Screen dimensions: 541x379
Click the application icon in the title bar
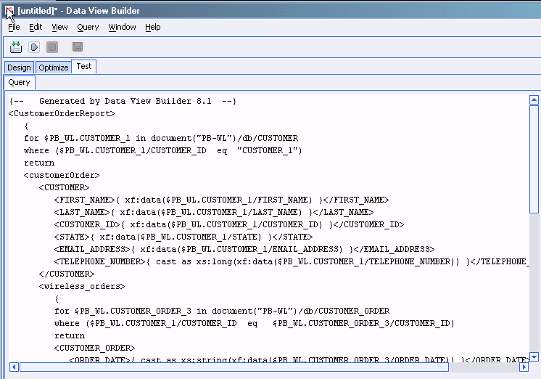(9, 11)
